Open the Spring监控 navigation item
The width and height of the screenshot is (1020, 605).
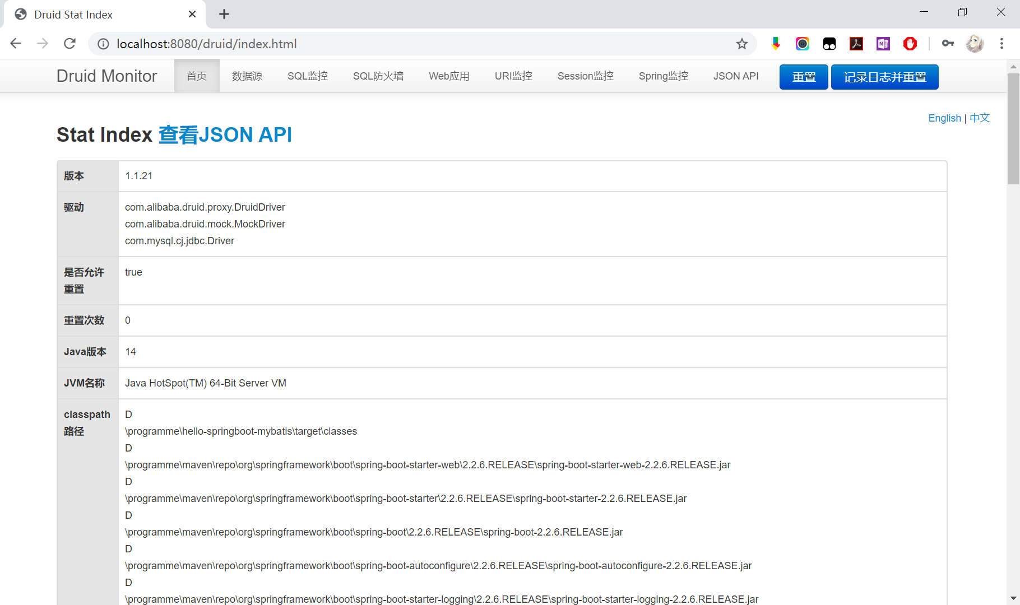point(664,76)
